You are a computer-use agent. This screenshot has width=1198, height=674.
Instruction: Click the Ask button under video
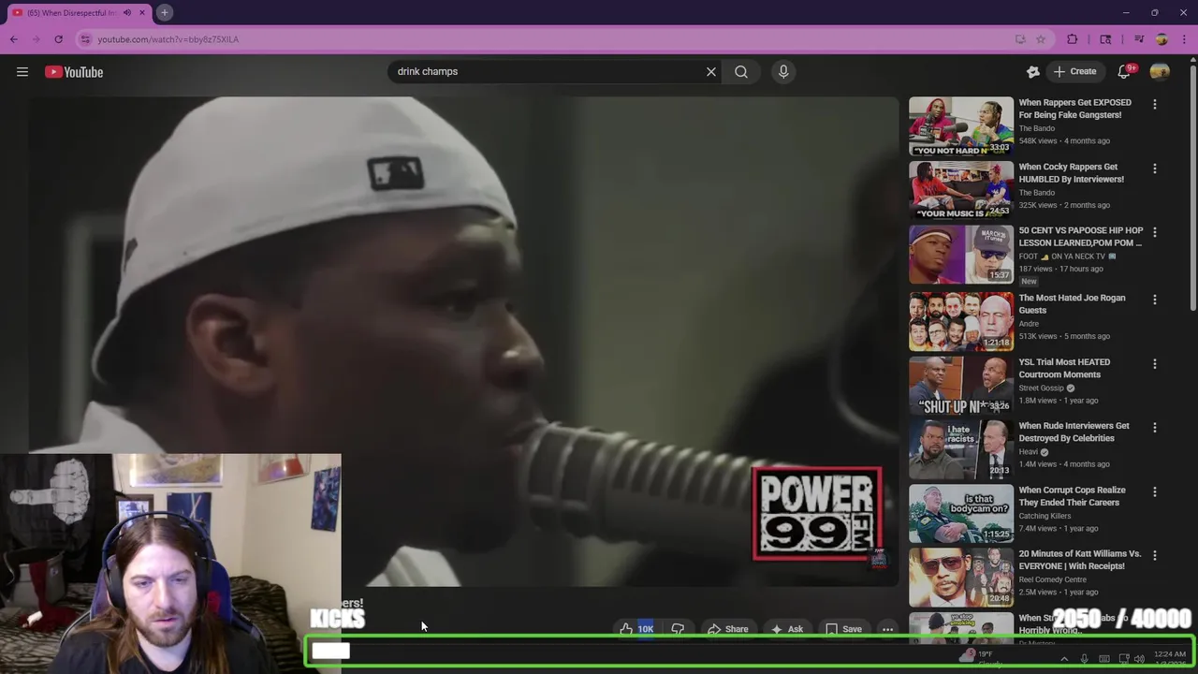tap(786, 629)
